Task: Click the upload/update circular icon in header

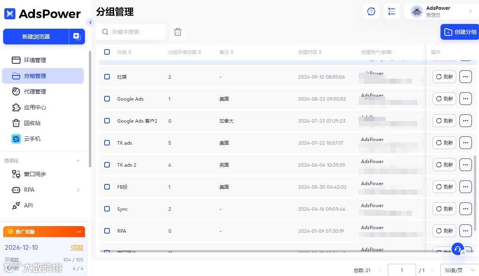Action: (371, 11)
